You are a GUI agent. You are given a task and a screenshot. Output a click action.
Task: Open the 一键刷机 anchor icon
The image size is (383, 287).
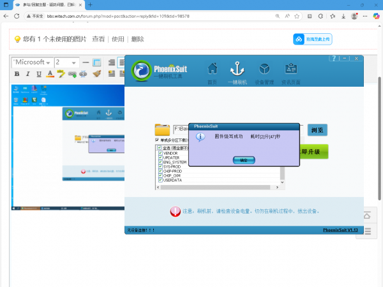(237, 71)
